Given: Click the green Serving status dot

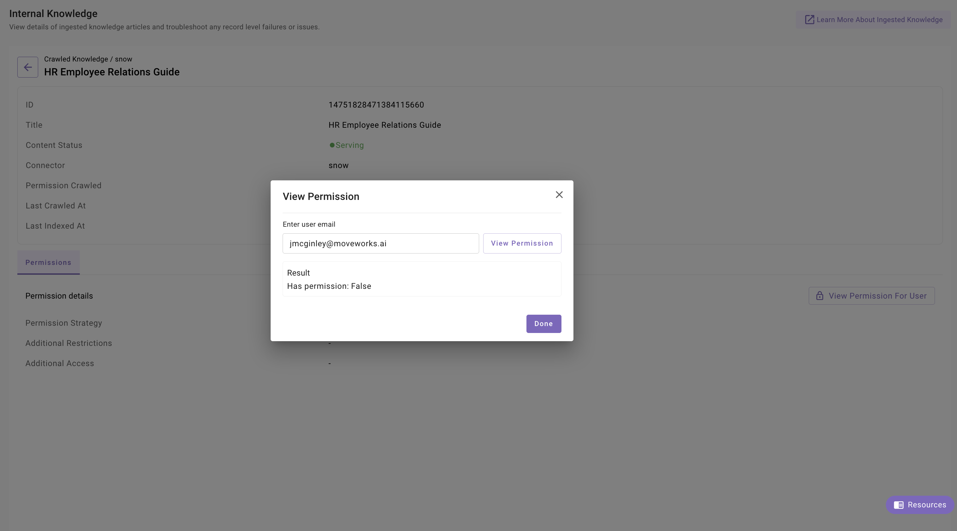Looking at the screenshot, I should coord(332,145).
